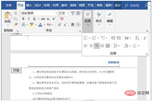Switch to the 插入 ribbon tab
The width and height of the screenshot is (152, 102).
[29, 5]
